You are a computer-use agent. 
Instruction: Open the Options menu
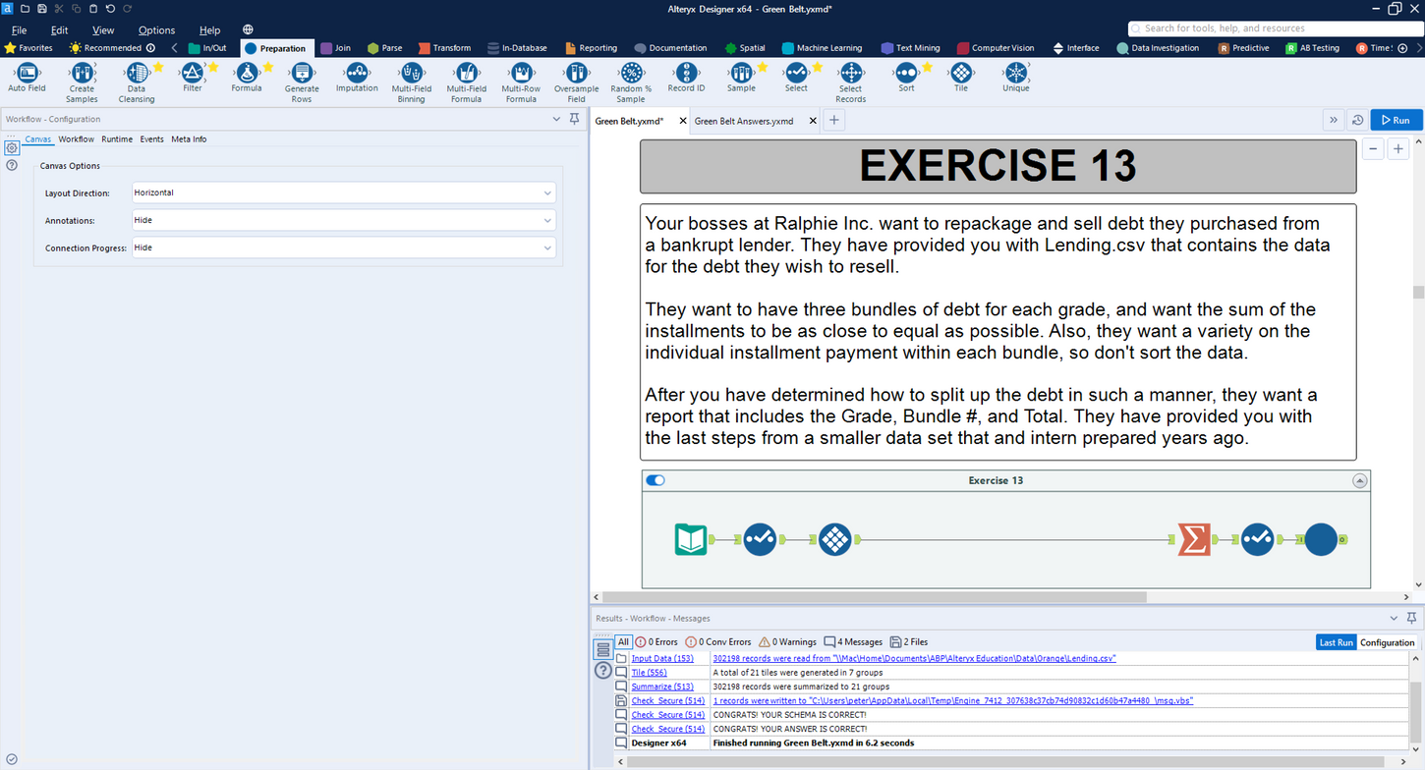[x=156, y=30]
